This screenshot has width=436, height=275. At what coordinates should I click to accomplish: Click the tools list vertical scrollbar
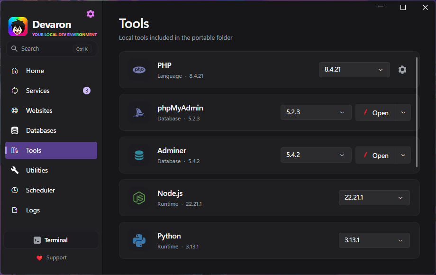(417, 112)
